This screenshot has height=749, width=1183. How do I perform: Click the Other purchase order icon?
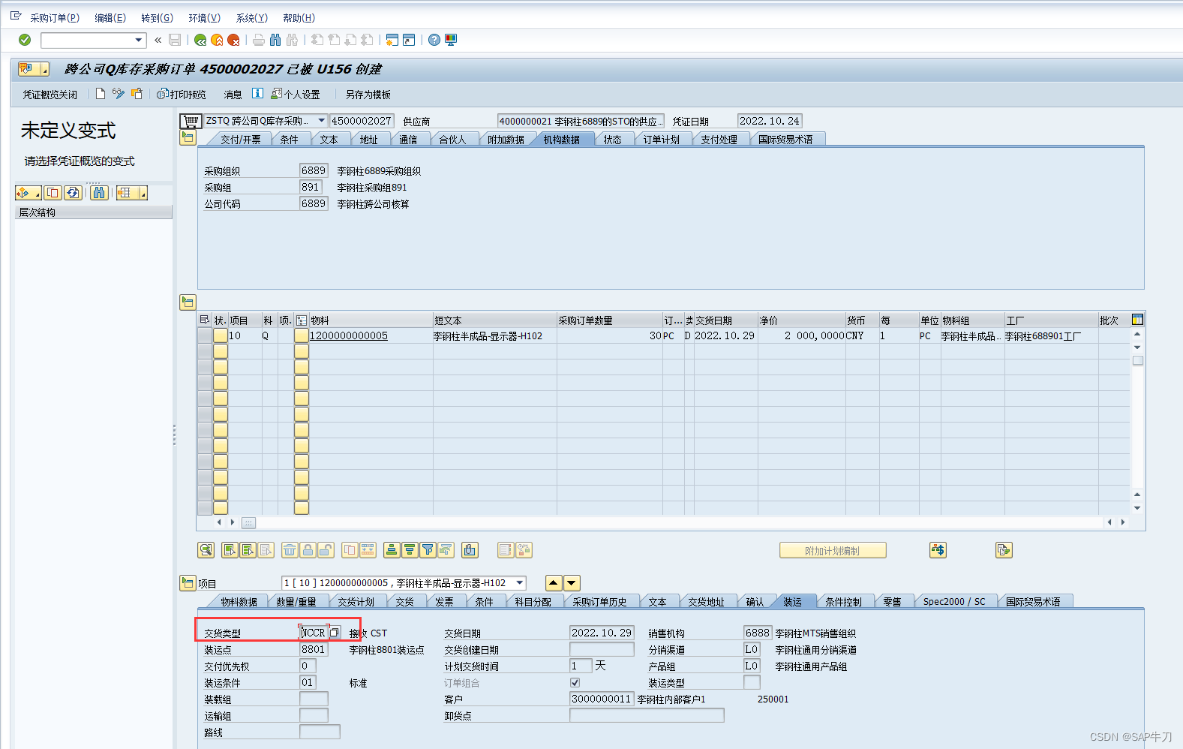(x=137, y=94)
